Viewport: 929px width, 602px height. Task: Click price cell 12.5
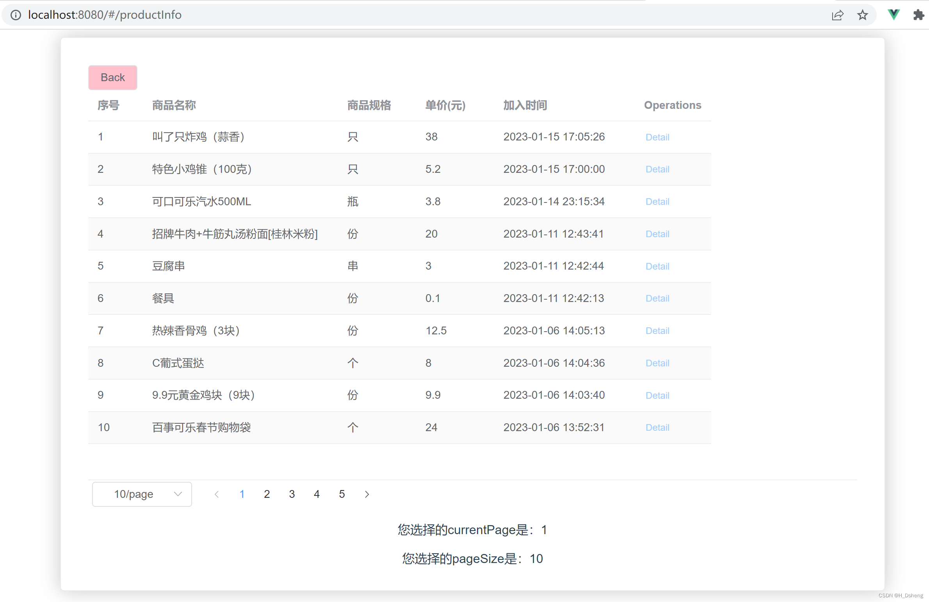click(436, 331)
